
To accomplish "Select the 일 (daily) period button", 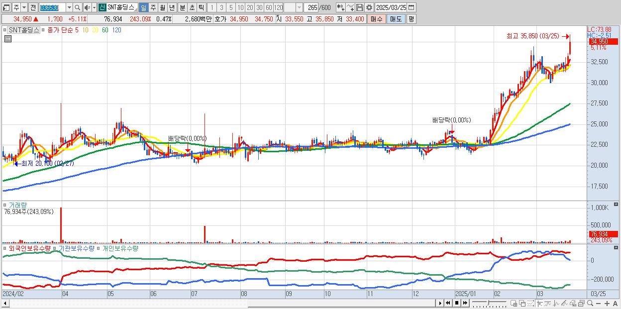I will pos(143,7).
